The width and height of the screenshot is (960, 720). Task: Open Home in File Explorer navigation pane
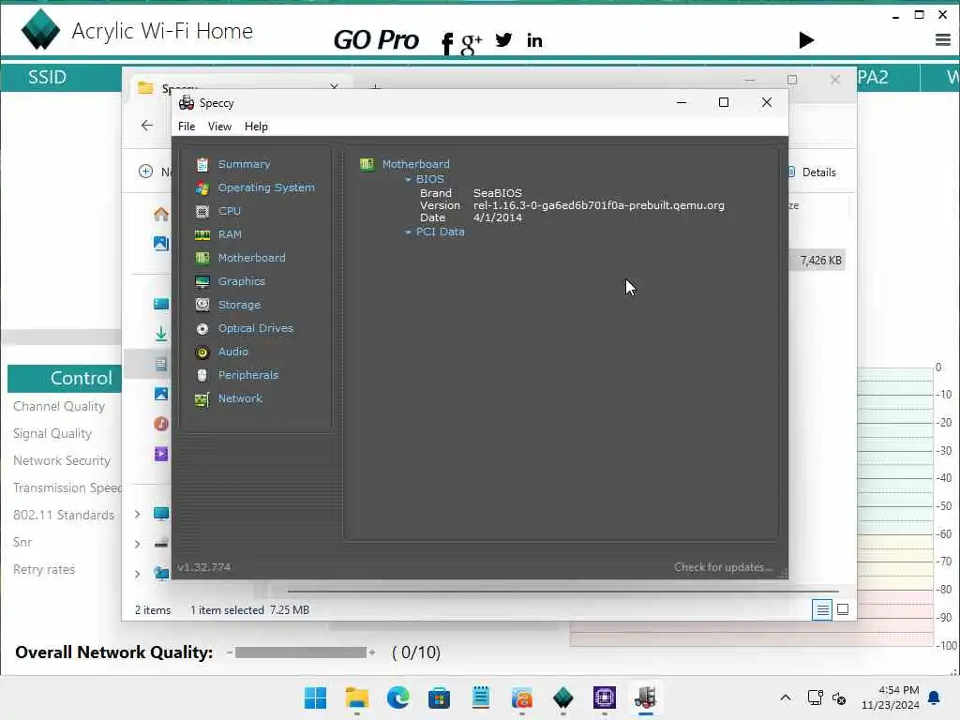click(x=161, y=215)
